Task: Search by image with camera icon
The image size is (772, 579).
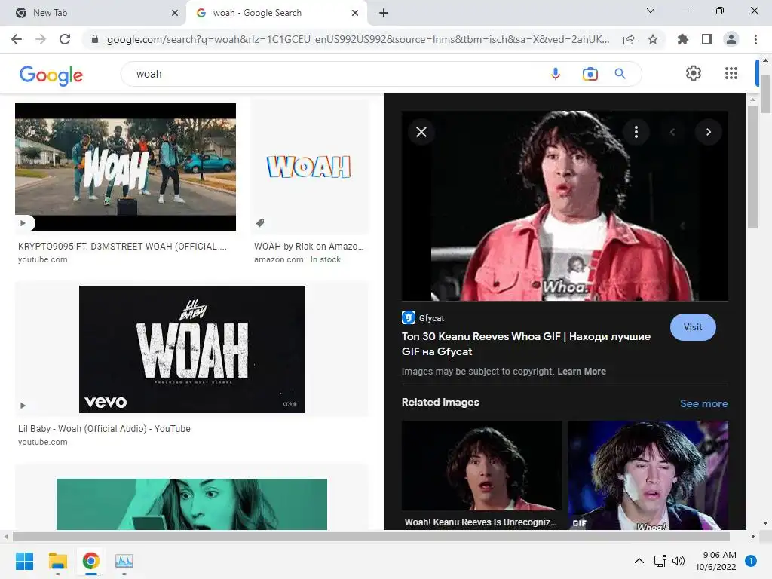Action: coord(590,74)
